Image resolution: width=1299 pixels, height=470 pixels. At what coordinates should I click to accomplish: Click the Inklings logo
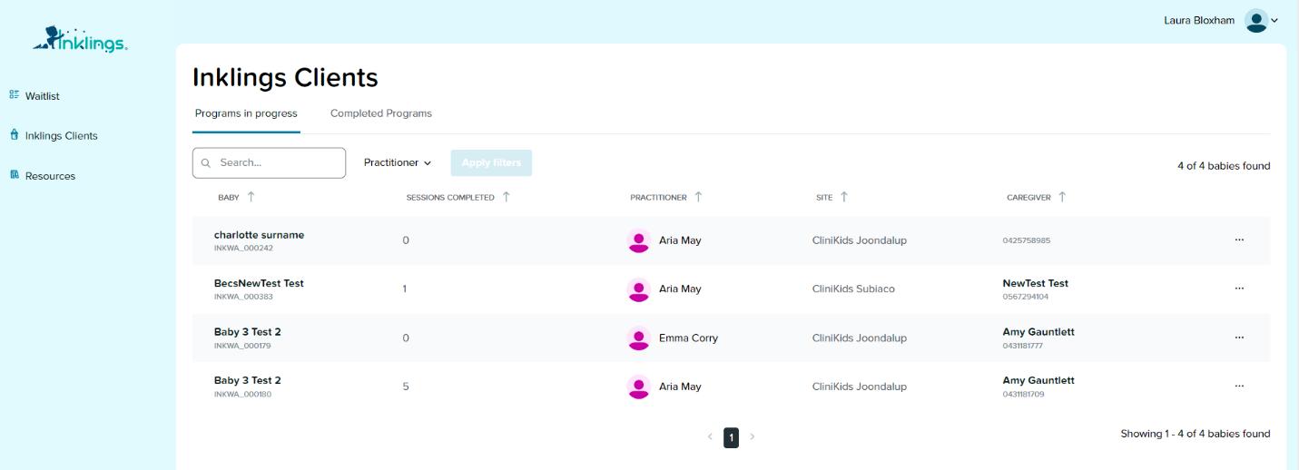pos(80,39)
